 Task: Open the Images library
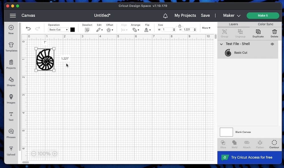11,99
